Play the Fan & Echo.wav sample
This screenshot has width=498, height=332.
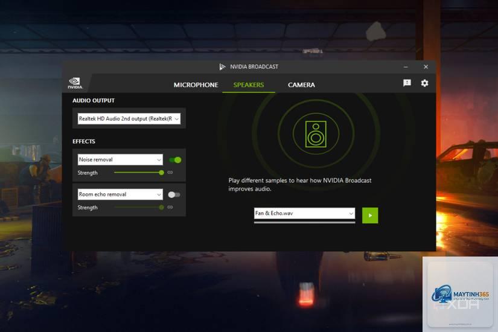click(370, 215)
